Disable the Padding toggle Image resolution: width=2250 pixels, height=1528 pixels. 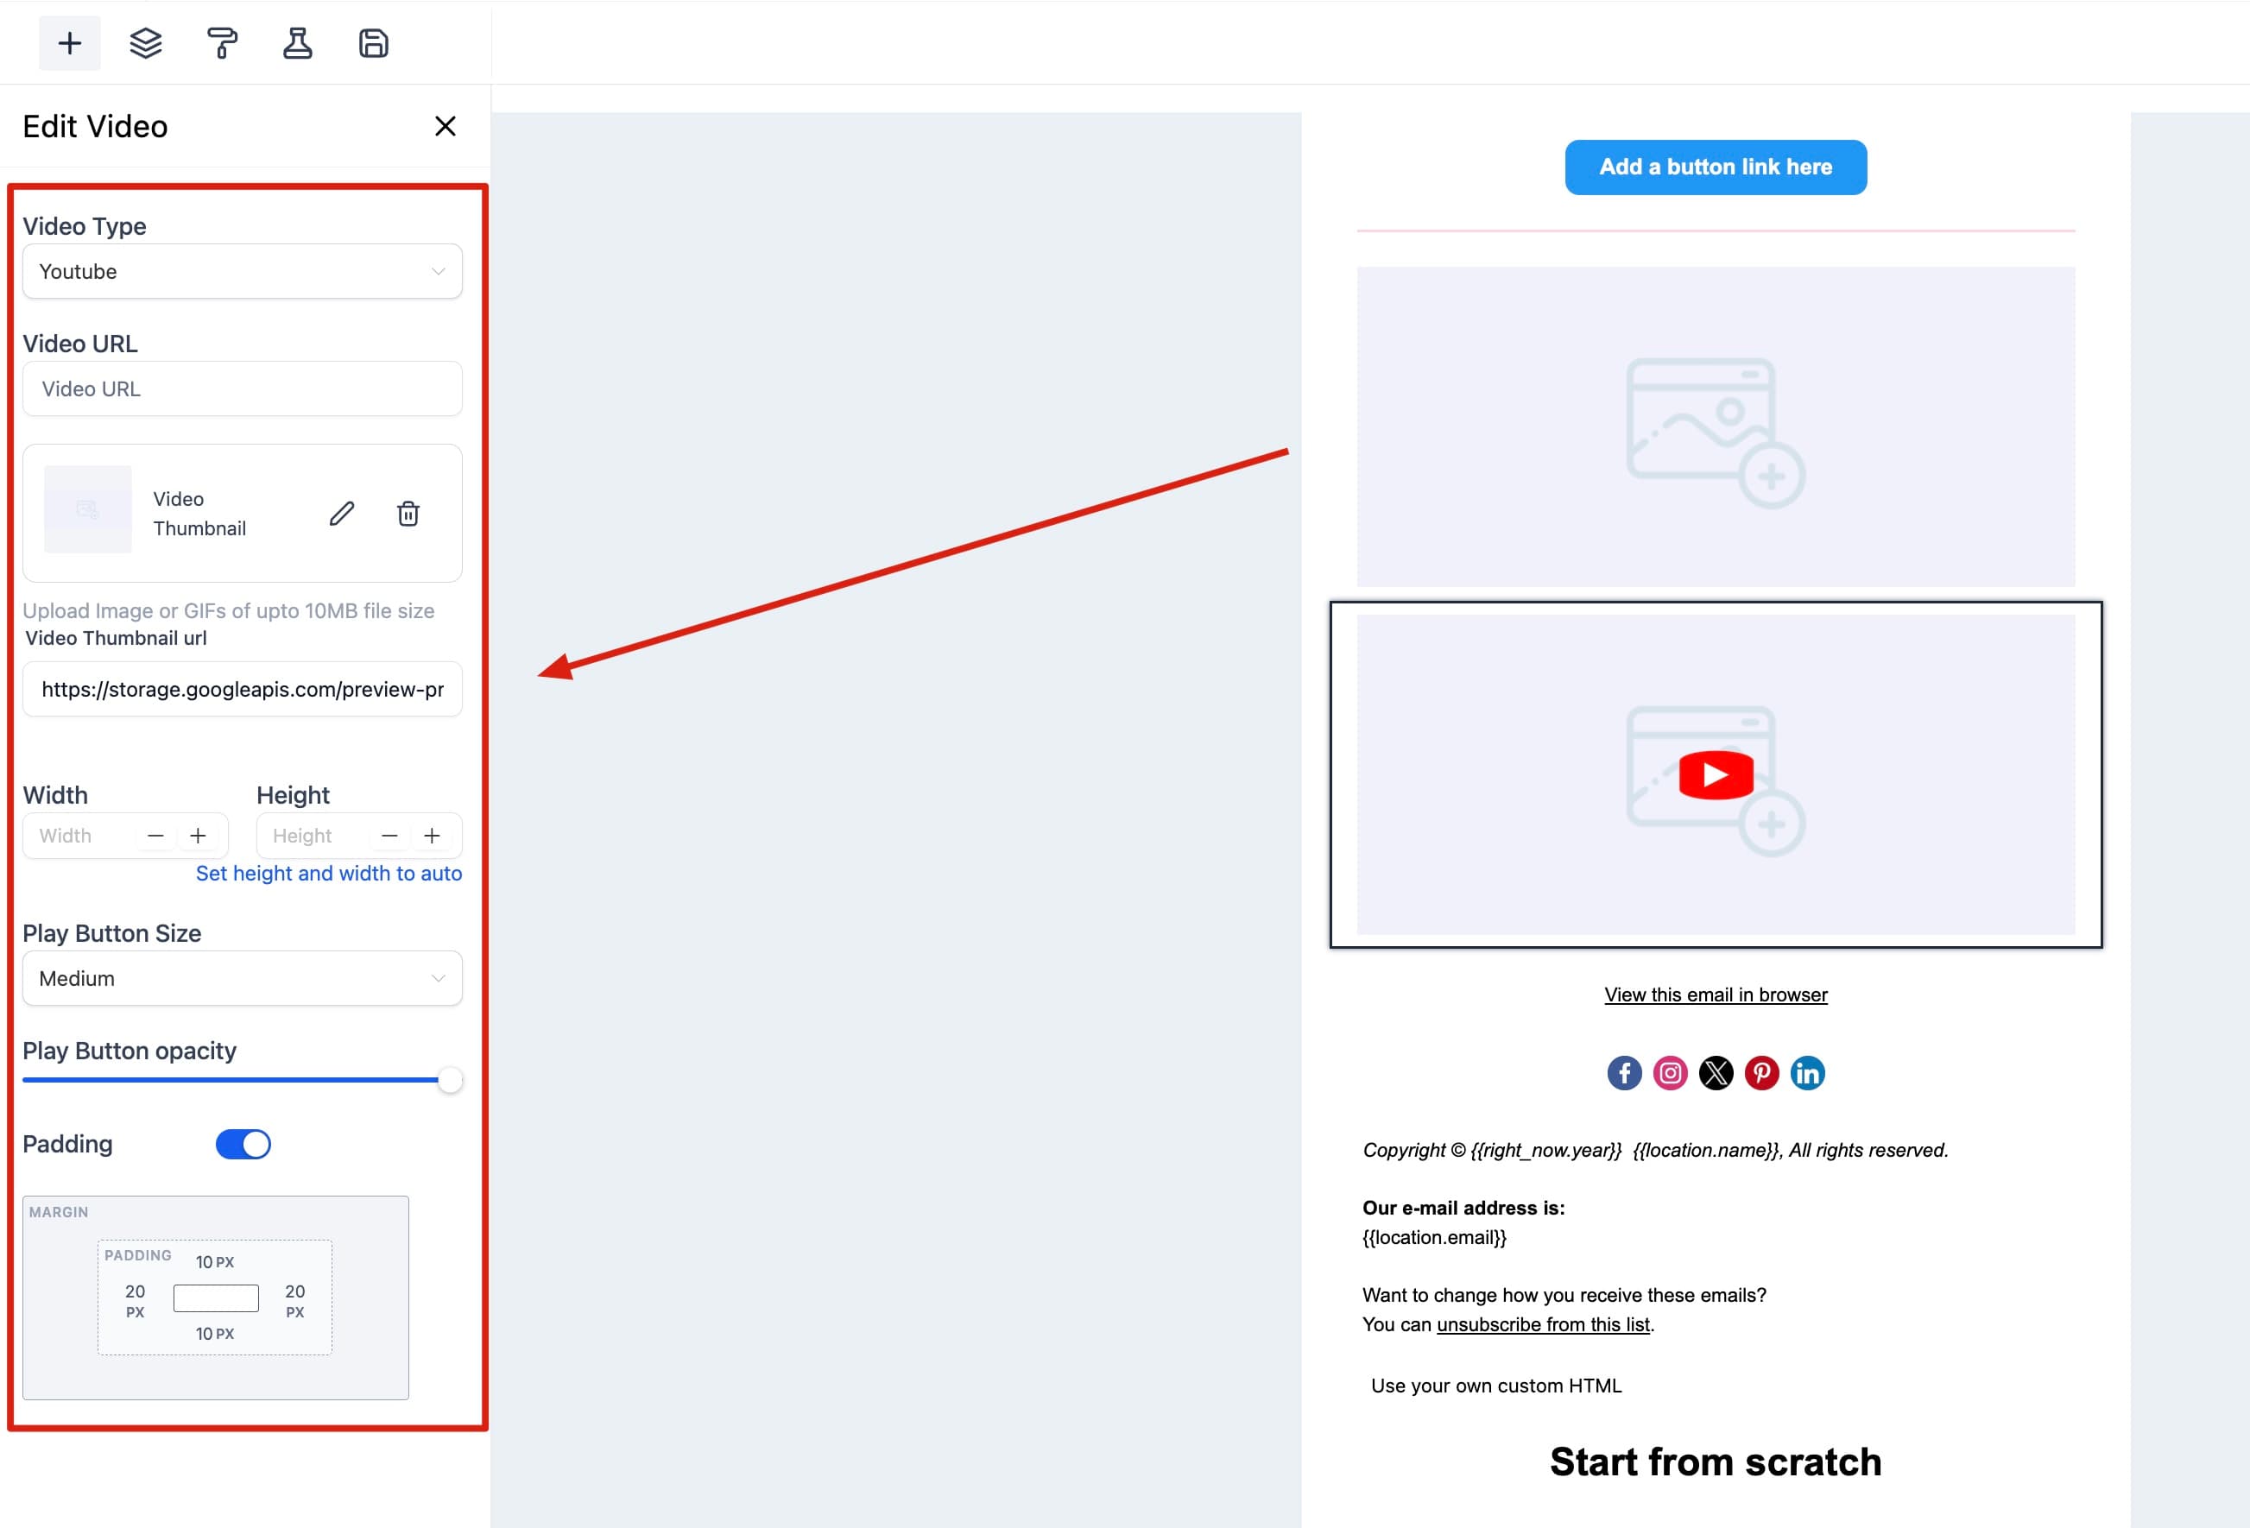[242, 1144]
